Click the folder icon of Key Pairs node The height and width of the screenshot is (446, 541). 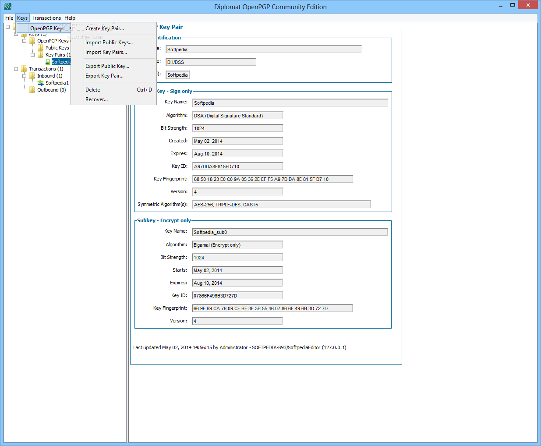pyautogui.click(x=41, y=55)
